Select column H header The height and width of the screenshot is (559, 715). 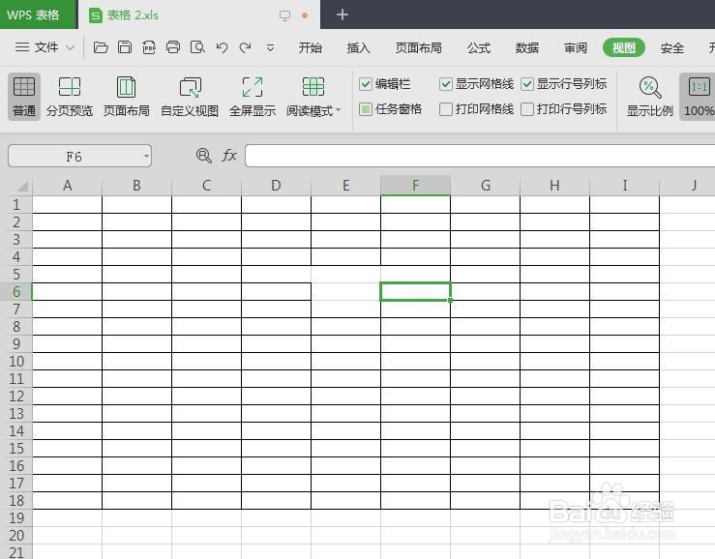click(x=554, y=186)
